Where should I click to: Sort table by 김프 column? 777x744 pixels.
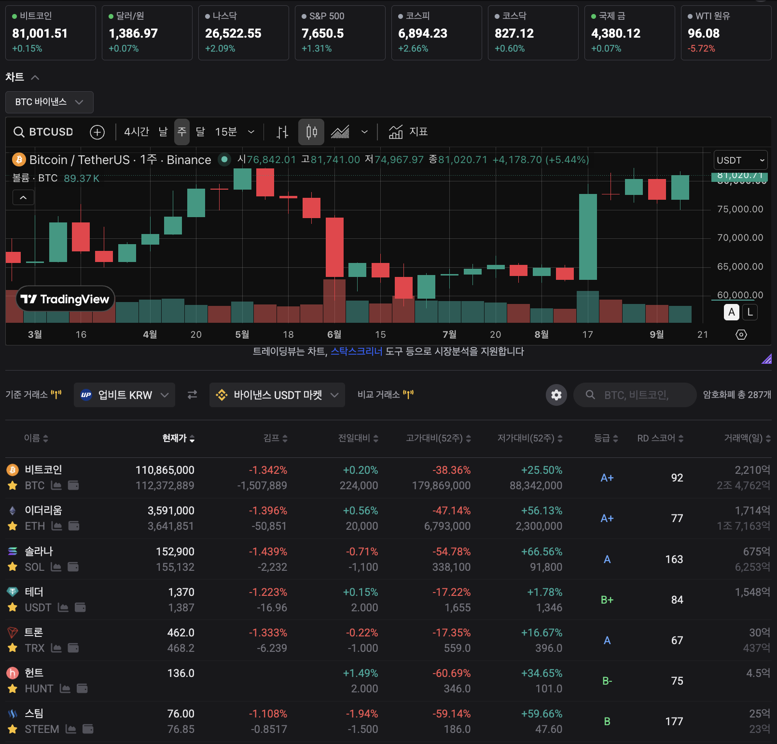point(275,438)
